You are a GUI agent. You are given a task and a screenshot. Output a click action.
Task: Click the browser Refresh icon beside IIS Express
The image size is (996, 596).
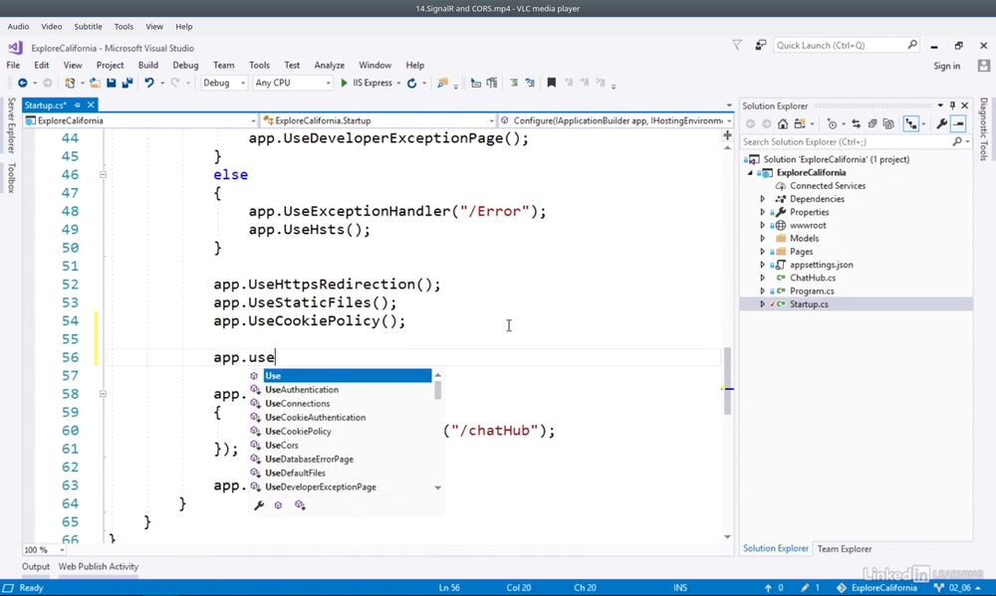[x=411, y=84]
